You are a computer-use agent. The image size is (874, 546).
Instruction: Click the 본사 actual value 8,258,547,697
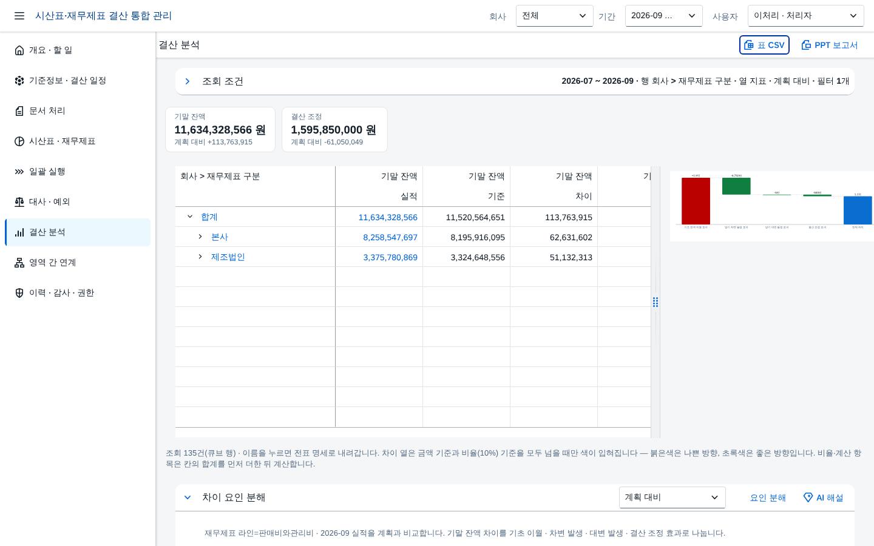tap(390, 237)
